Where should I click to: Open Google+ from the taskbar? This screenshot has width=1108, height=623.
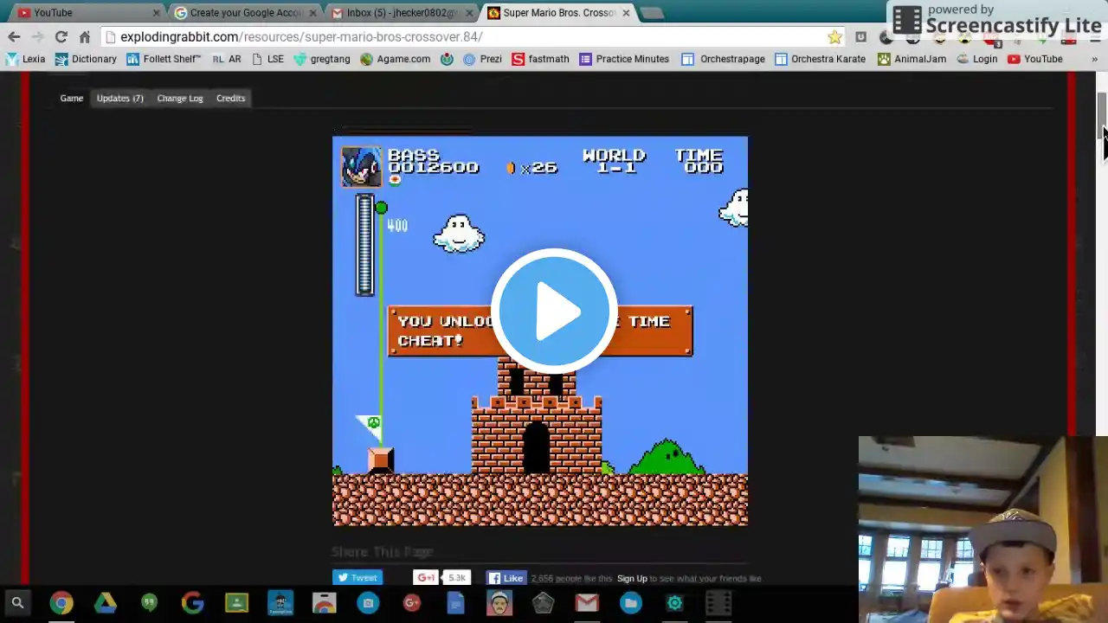(412, 602)
